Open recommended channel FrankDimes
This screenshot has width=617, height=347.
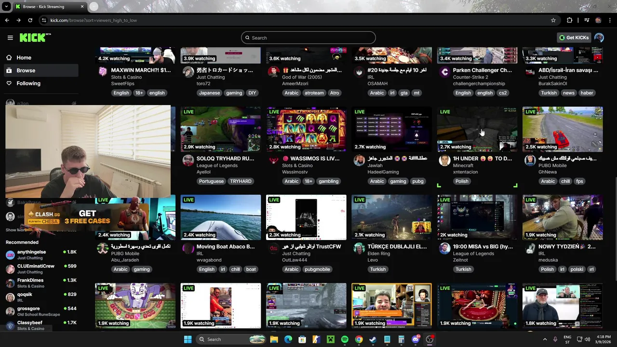(x=41, y=283)
